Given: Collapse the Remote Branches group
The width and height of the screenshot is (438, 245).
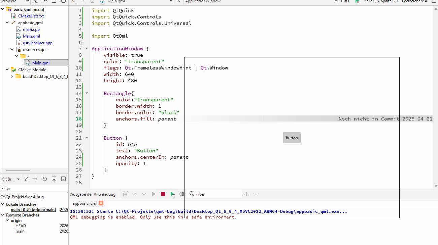Looking at the screenshot, I should point(3,215).
